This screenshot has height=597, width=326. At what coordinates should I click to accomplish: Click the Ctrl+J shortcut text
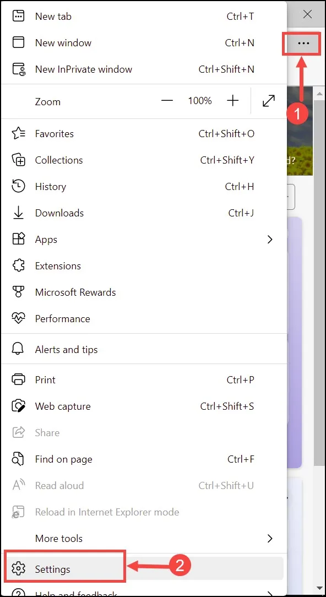click(241, 213)
